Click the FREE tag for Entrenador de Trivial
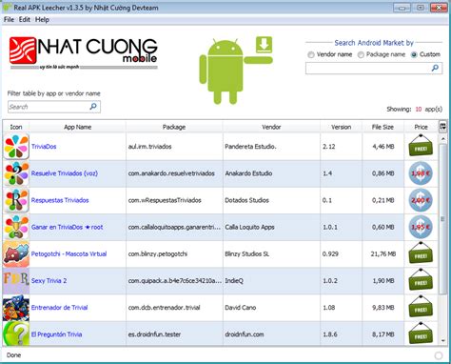Screen dimensions: 451x364 pyautogui.click(x=421, y=307)
